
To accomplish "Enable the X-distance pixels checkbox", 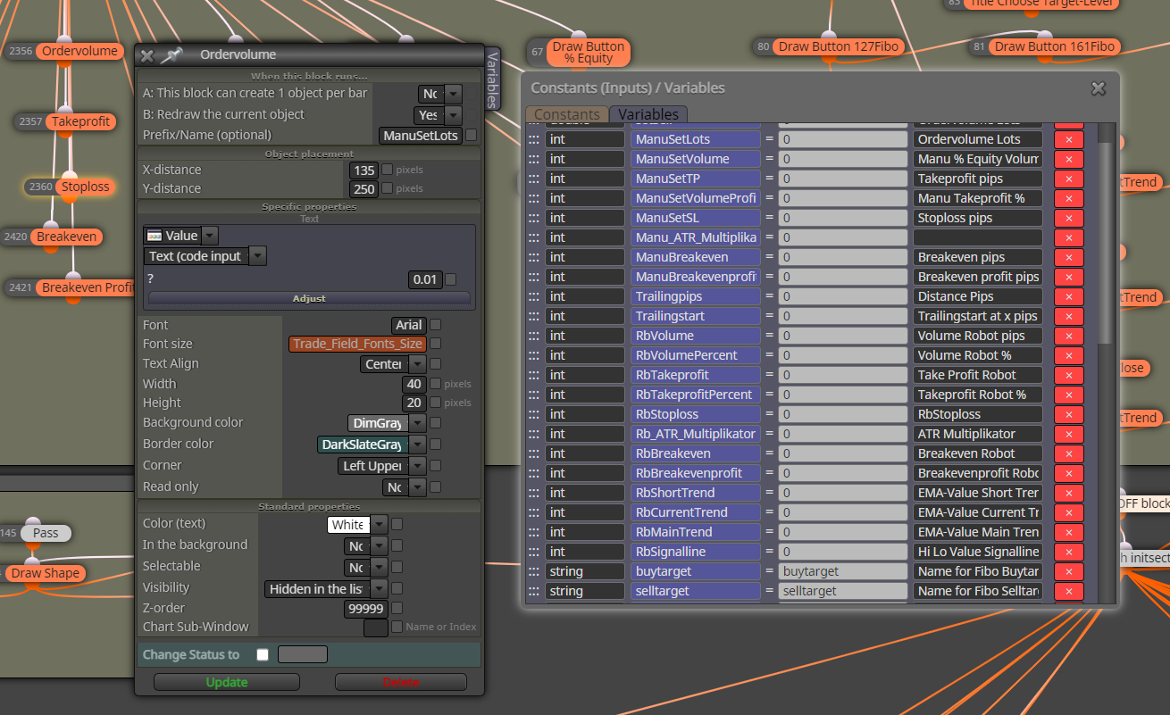I will pos(387,170).
